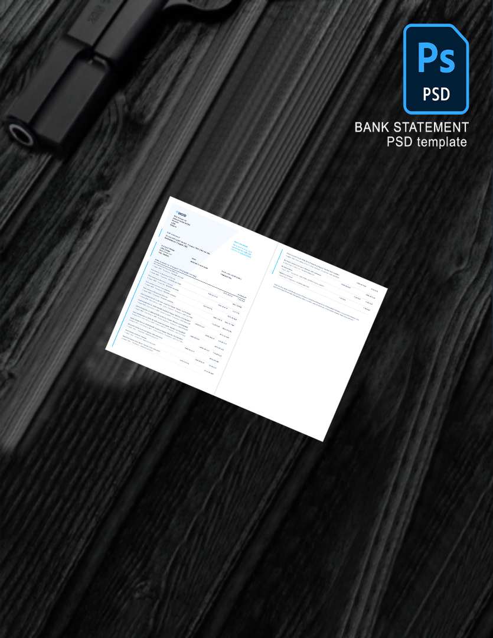Click the 'BANK STATEMENT' title text
Viewport: 493px width, 638px height.
coord(412,127)
